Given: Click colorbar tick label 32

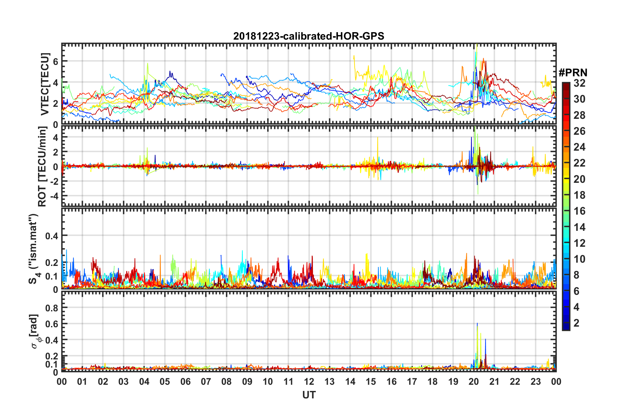Looking at the screenshot, I should 579,83.
